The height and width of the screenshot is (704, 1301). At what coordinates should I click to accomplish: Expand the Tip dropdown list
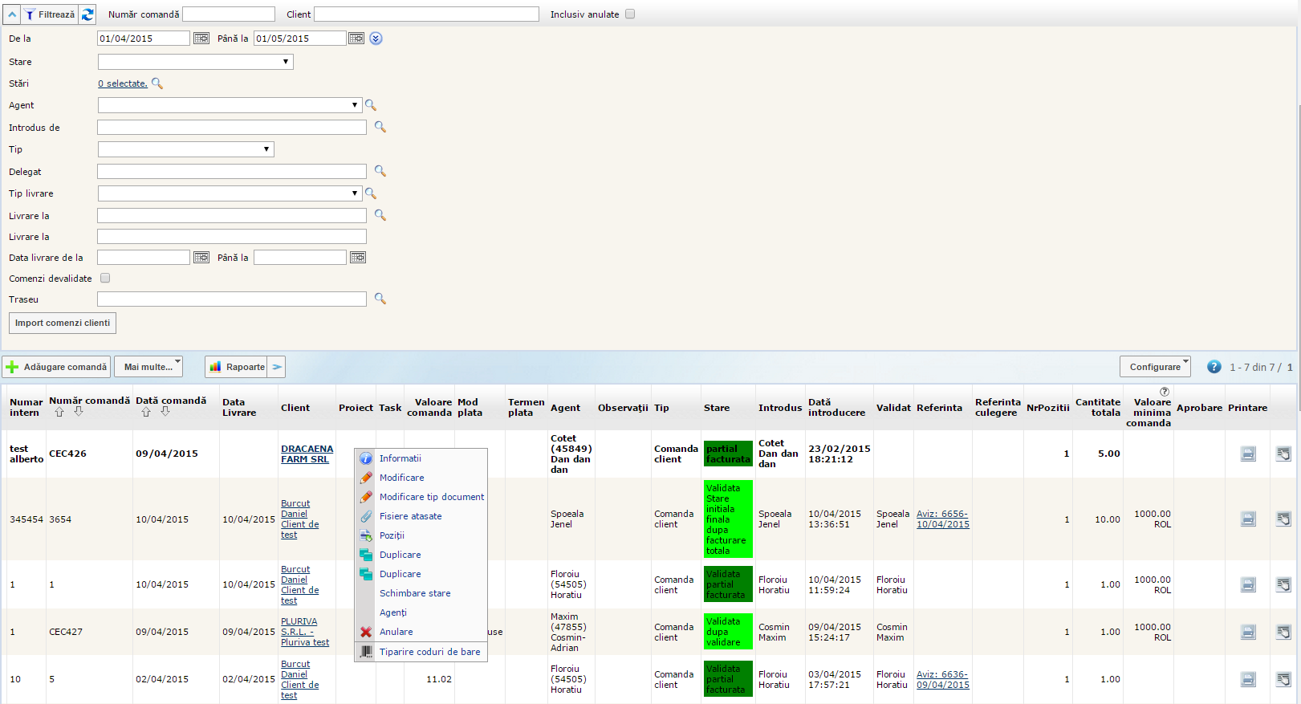185,149
